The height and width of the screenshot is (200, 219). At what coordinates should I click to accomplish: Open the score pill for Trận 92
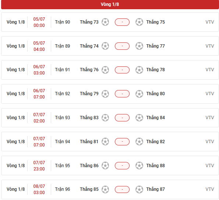click(x=122, y=94)
